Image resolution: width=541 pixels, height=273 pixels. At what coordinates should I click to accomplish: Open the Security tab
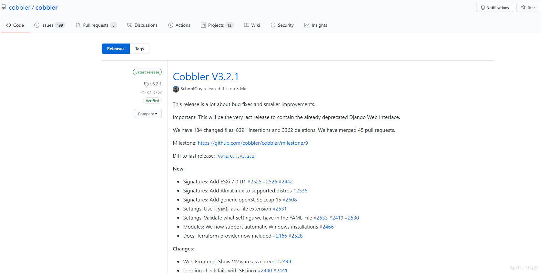click(282, 25)
